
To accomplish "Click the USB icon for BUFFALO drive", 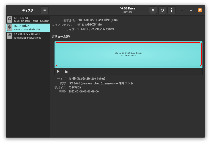I will 10,28.
